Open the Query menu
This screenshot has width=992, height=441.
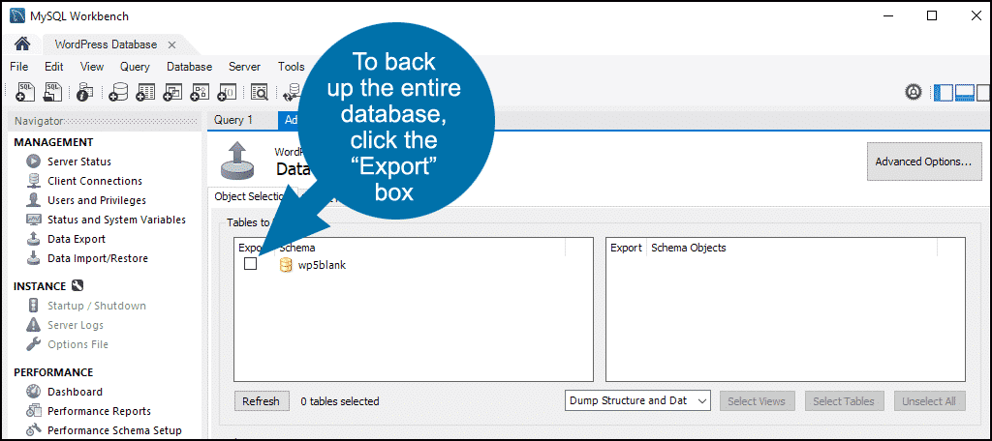135,67
